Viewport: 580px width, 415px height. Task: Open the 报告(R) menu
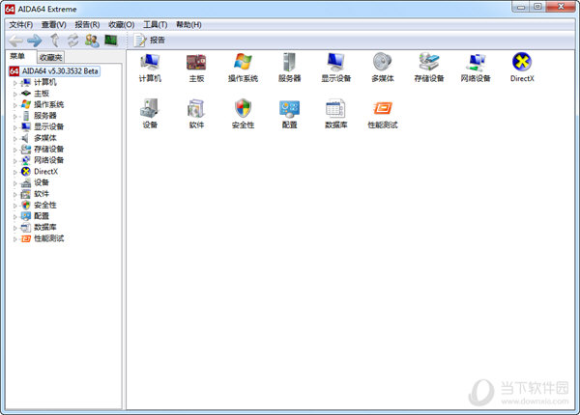point(87,25)
